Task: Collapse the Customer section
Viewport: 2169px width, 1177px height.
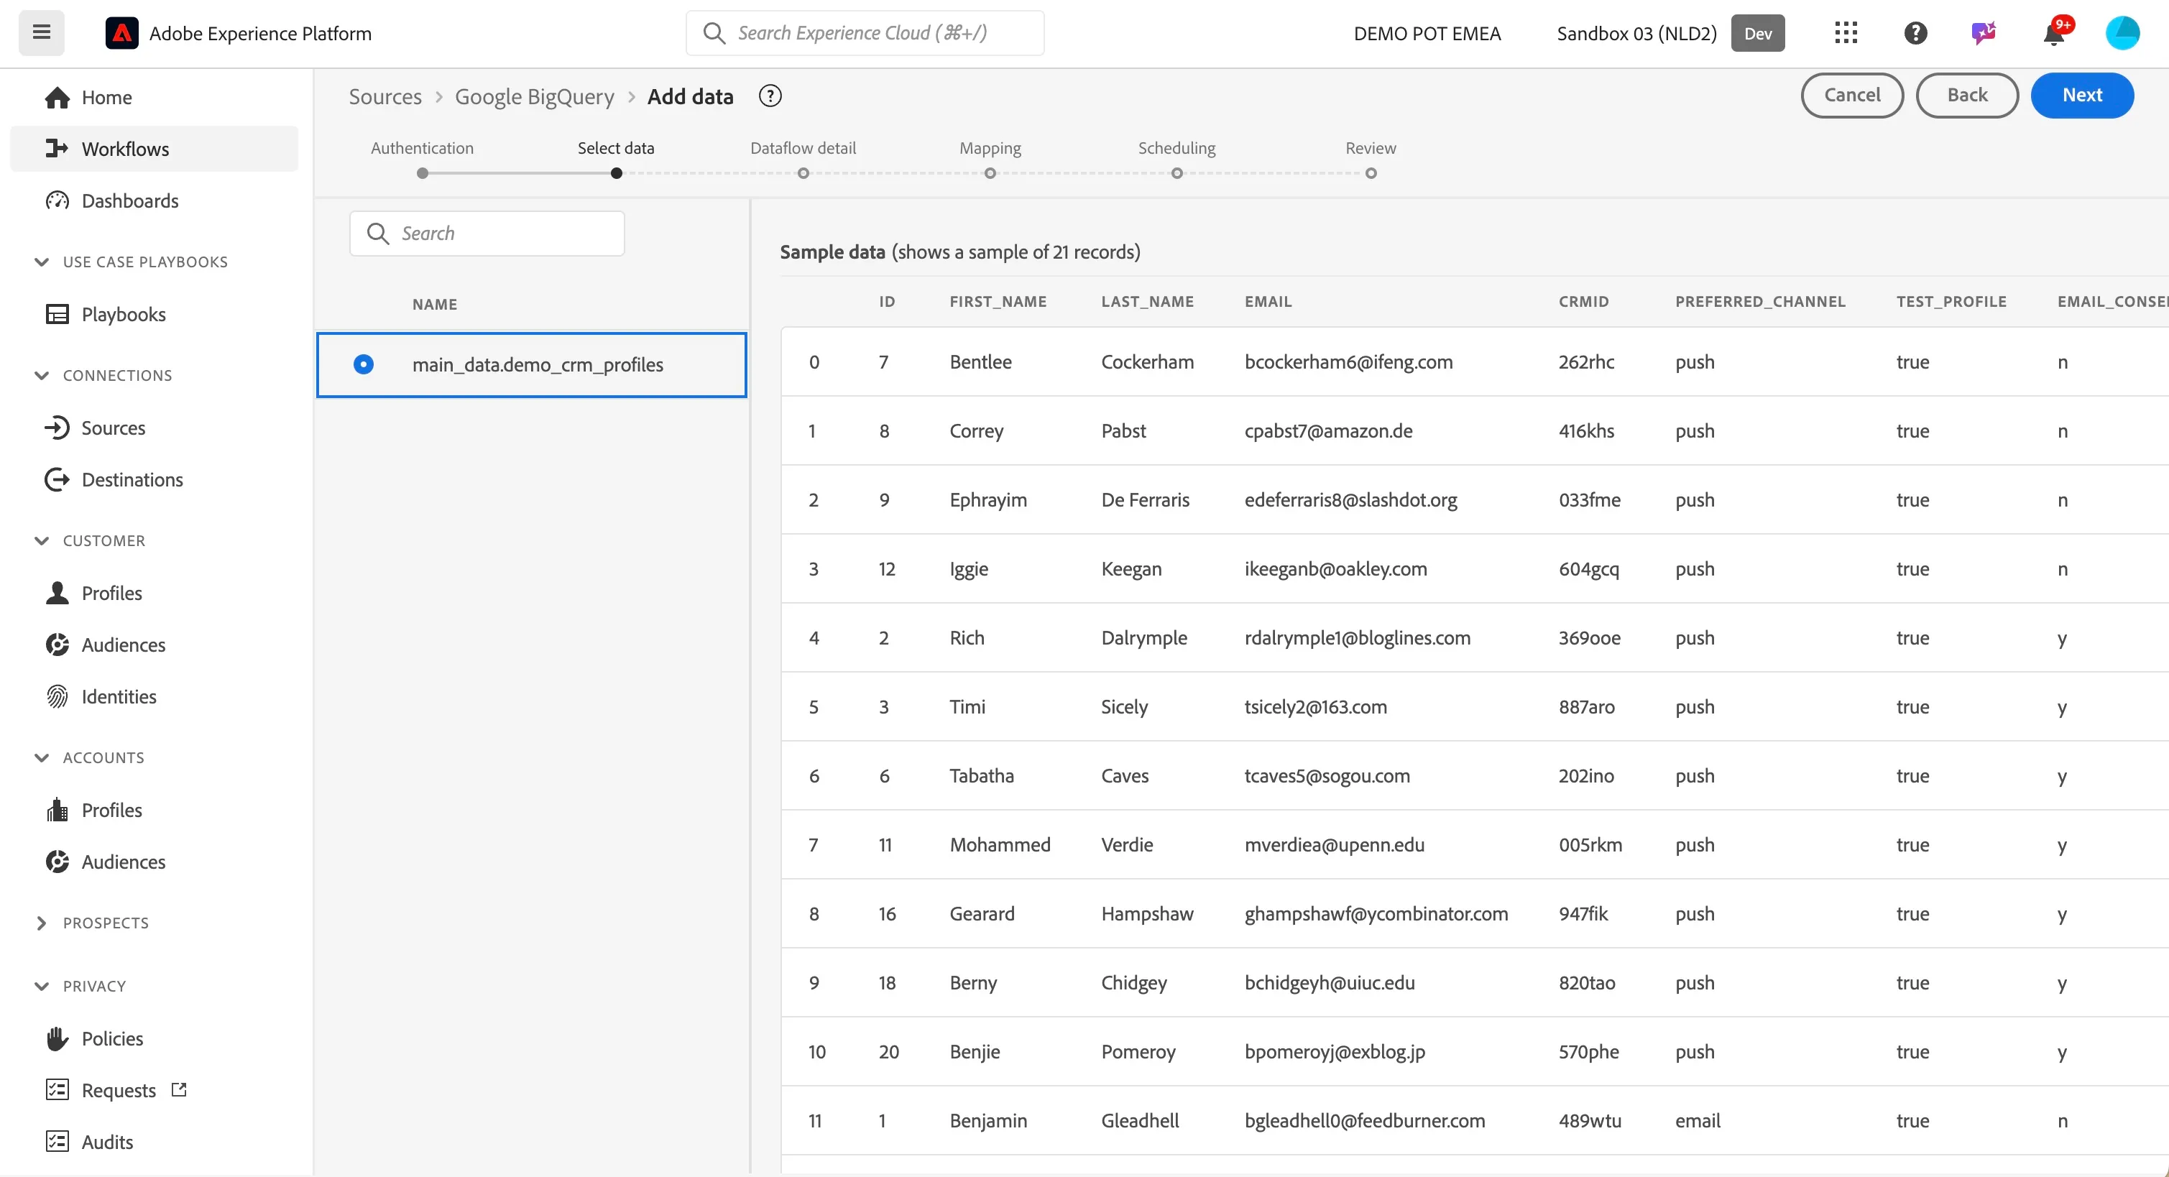Action: click(x=41, y=540)
